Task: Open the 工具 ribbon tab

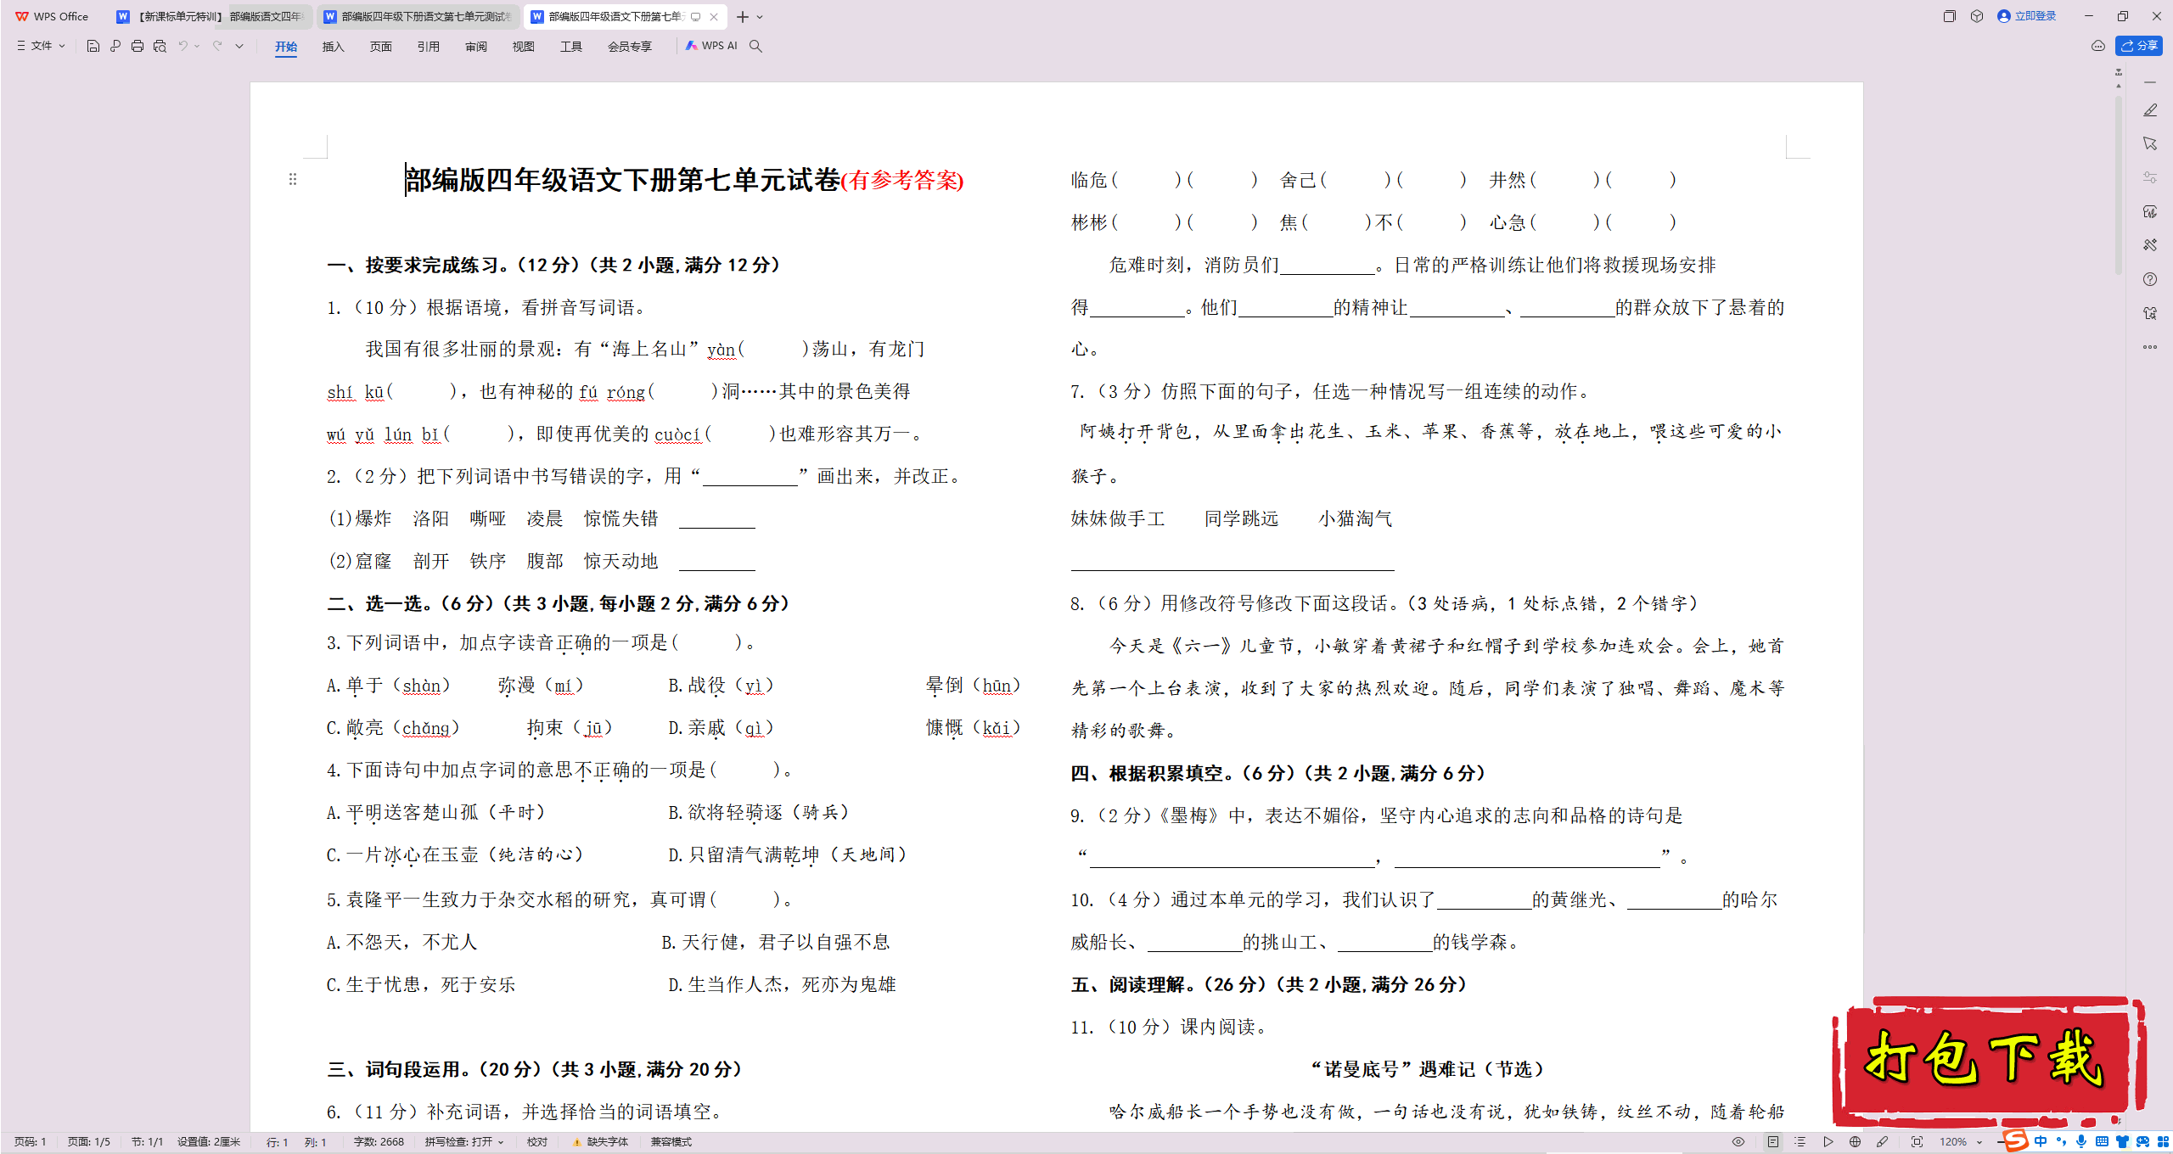Action: pyautogui.click(x=571, y=47)
